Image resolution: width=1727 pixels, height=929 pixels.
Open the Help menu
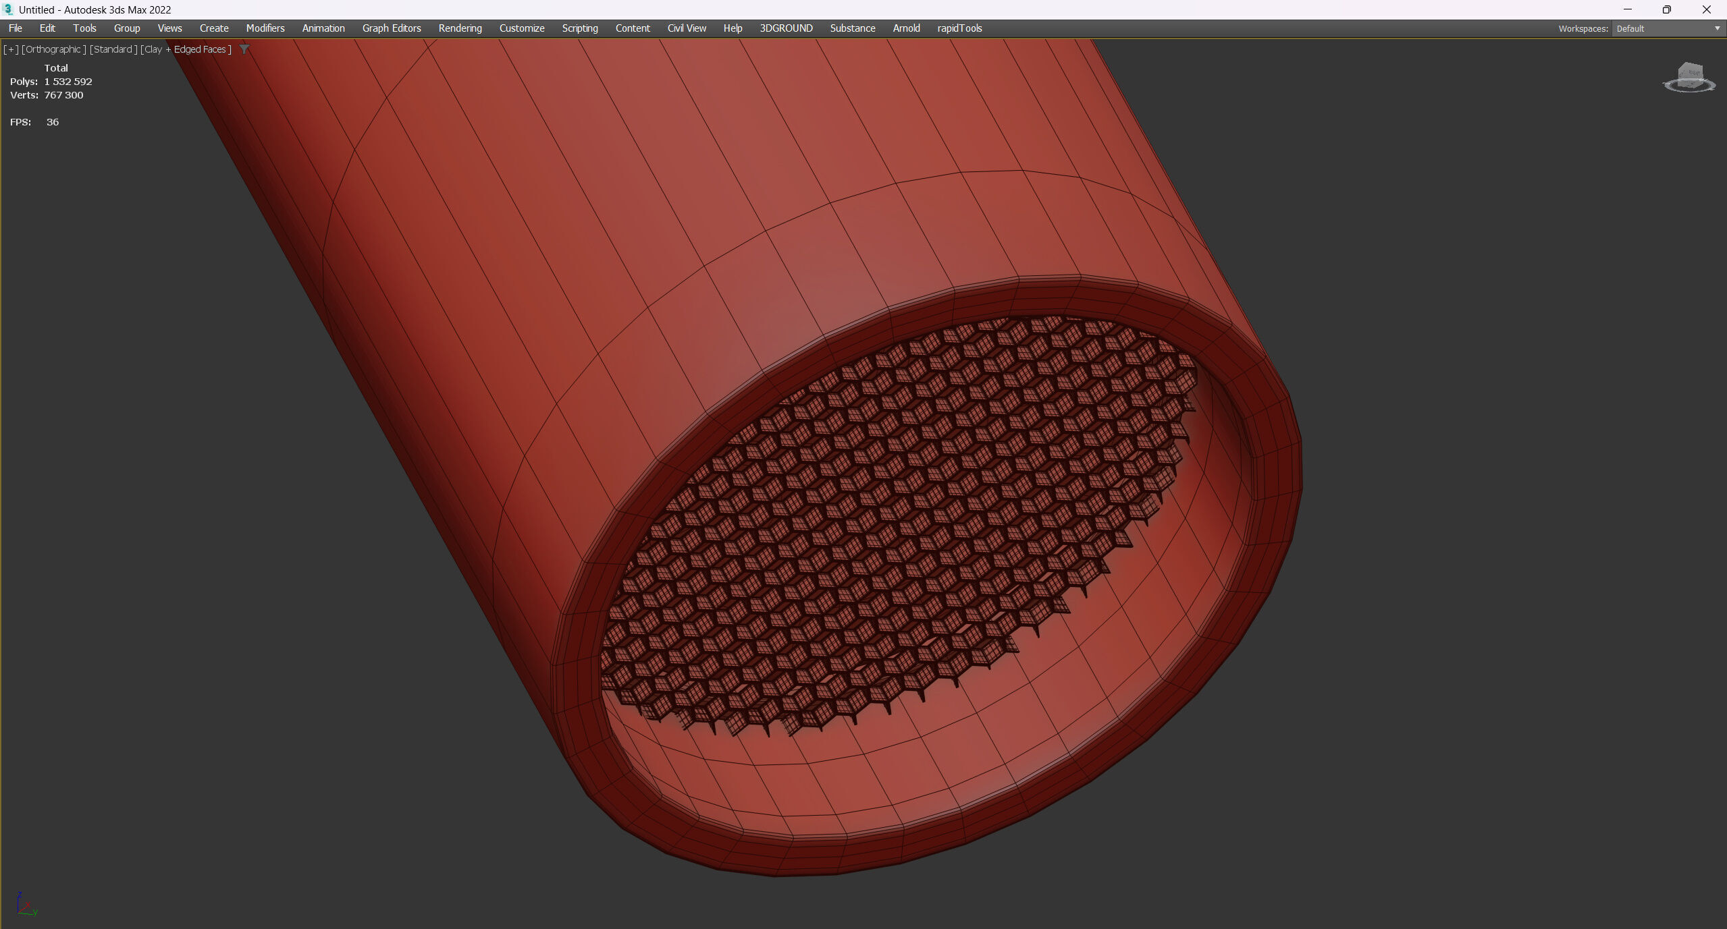click(x=733, y=28)
